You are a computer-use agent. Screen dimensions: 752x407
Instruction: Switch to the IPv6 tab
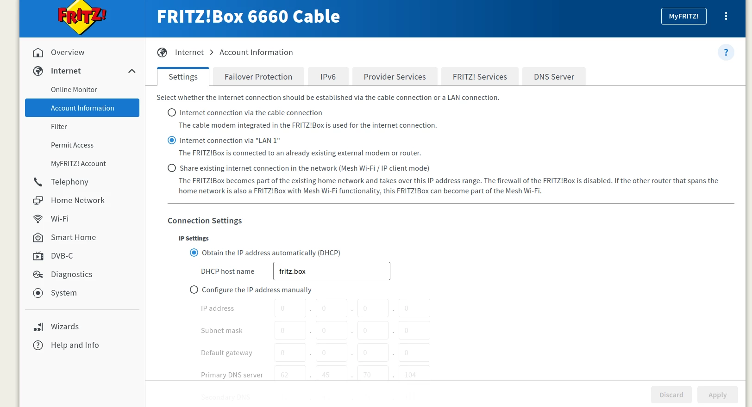328,77
